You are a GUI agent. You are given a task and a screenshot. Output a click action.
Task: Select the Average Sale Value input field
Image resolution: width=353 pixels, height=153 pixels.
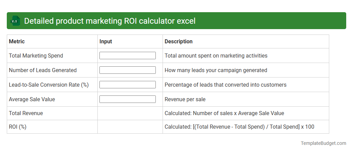click(x=127, y=99)
